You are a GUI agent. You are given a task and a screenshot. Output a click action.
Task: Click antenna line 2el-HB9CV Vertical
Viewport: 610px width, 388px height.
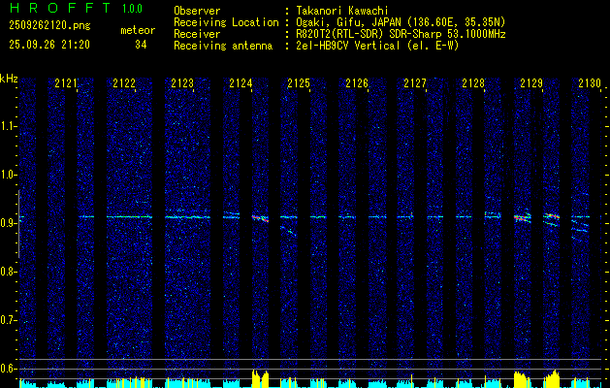coord(377,46)
